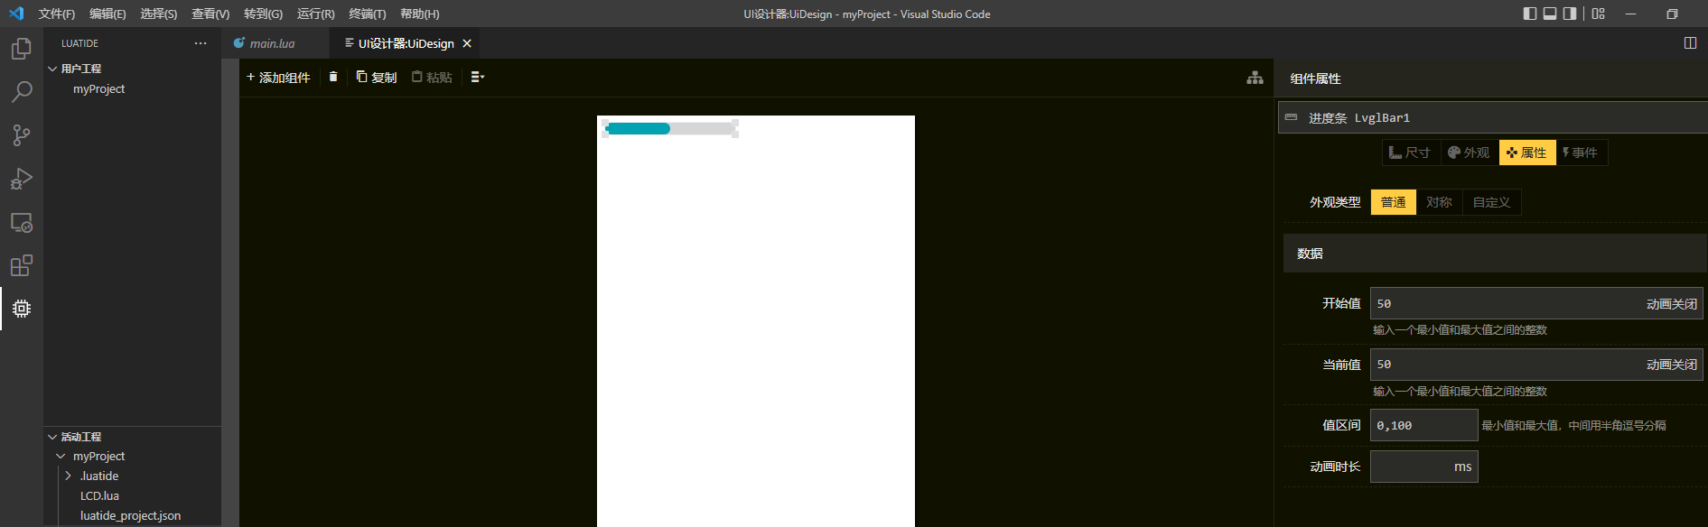Switch to the 事件 property tab
The height and width of the screenshot is (527, 1708).
pos(1581,153)
